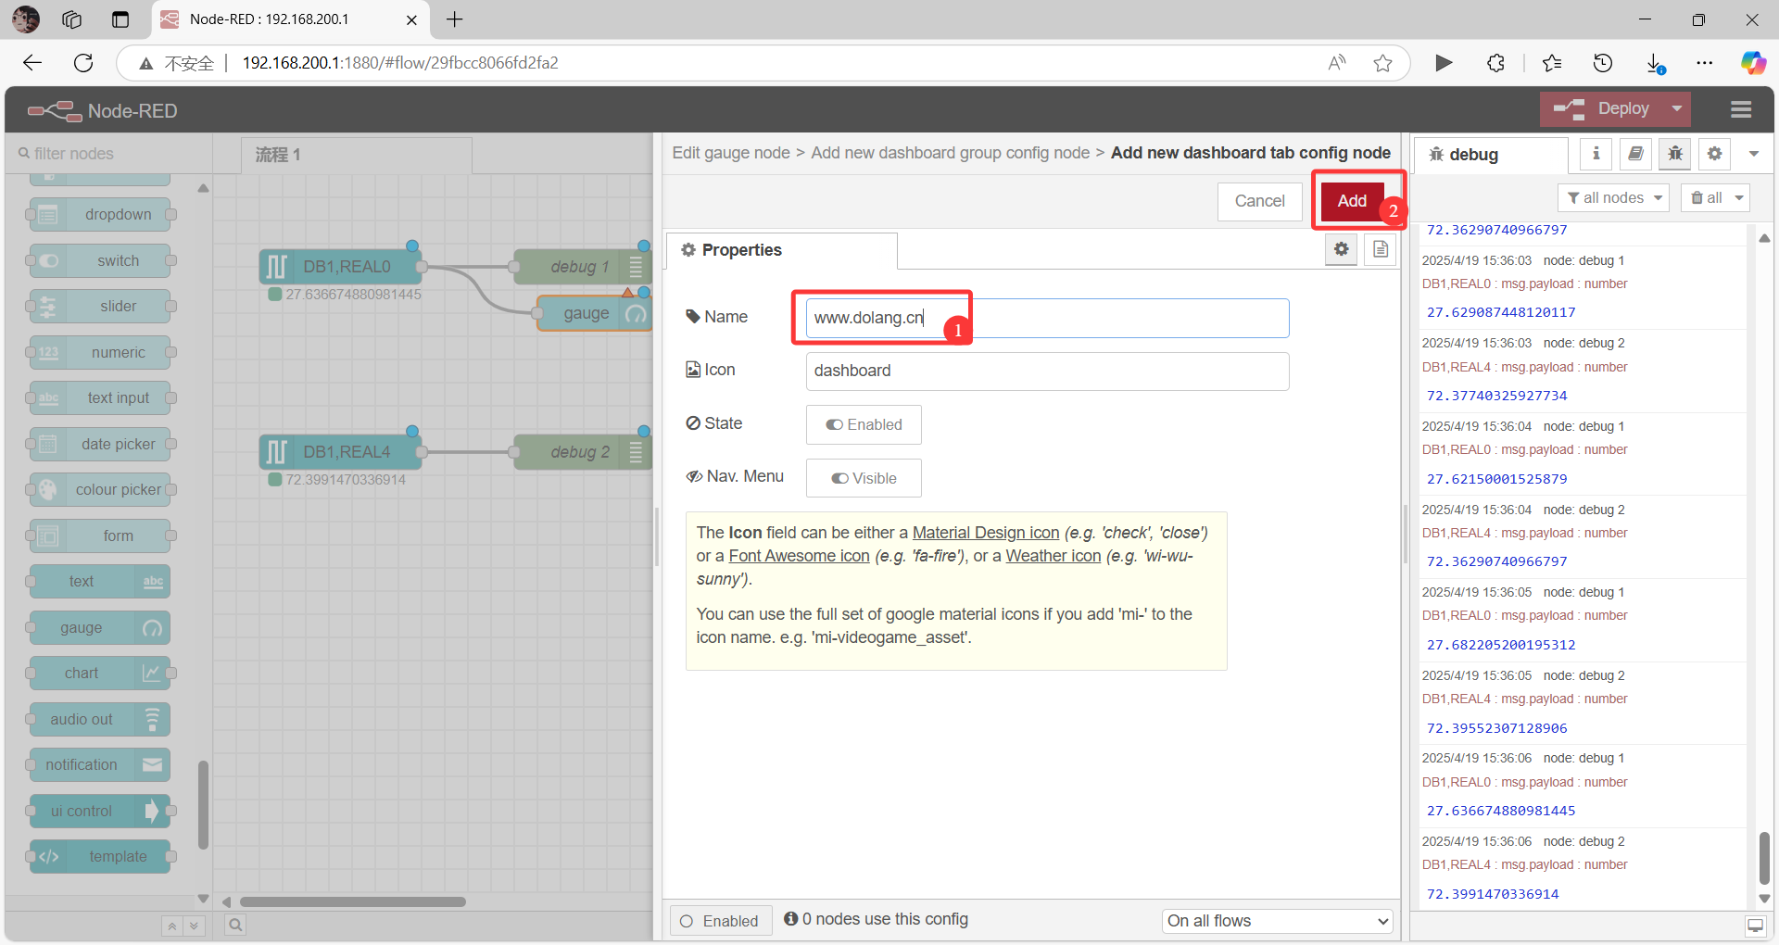Image resolution: width=1779 pixels, height=945 pixels.
Task: Select the 流程 1 flow tab
Action: point(276,155)
